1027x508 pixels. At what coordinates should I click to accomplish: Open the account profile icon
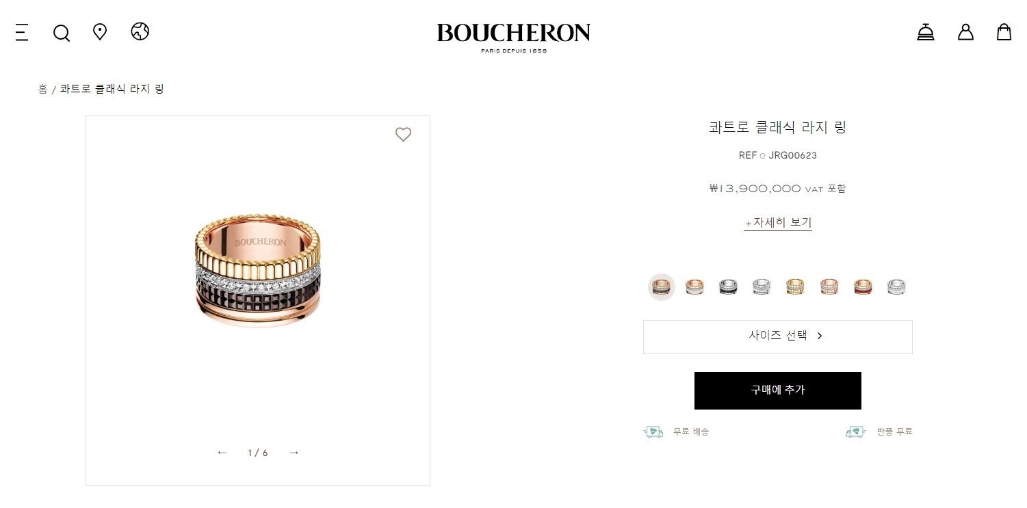point(965,32)
